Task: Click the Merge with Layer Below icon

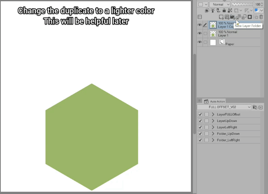Action: click(x=244, y=17)
